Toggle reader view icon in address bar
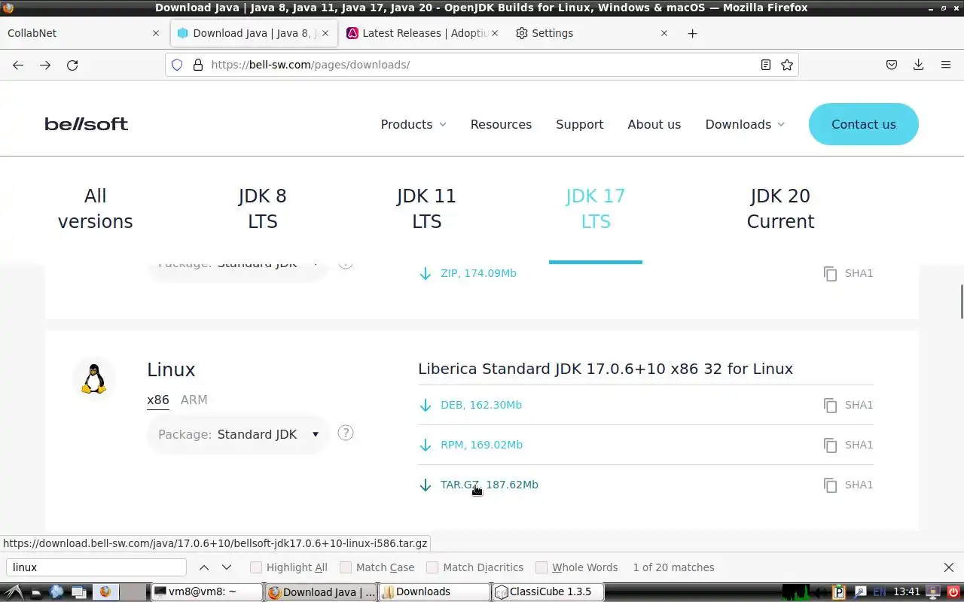The height and width of the screenshot is (602, 964). (x=766, y=65)
